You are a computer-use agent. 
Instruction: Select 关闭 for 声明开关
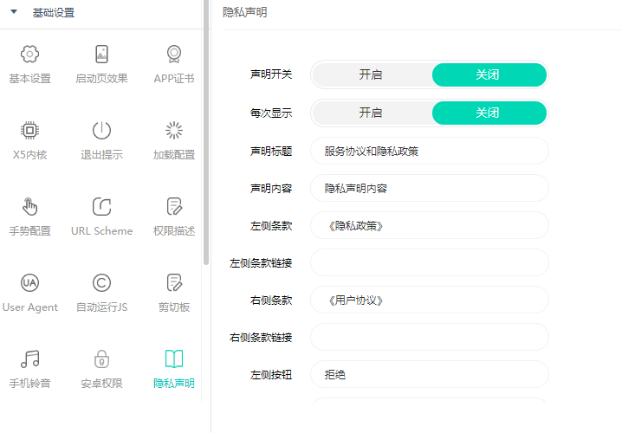click(x=489, y=74)
